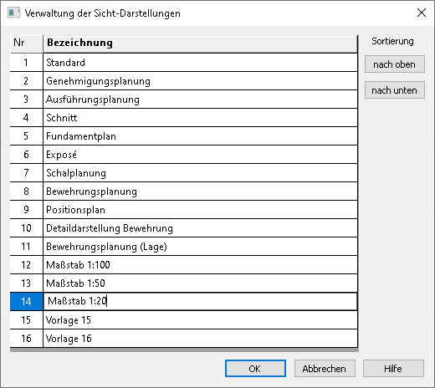Move selected entry down with nach unten
Image resolution: width=435 pixels, height=388 pixels.
click(395, 90)
